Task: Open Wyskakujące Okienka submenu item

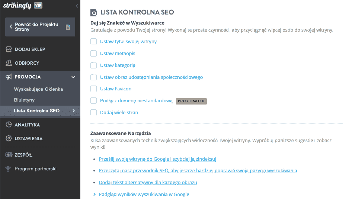Action: point(38,89)
